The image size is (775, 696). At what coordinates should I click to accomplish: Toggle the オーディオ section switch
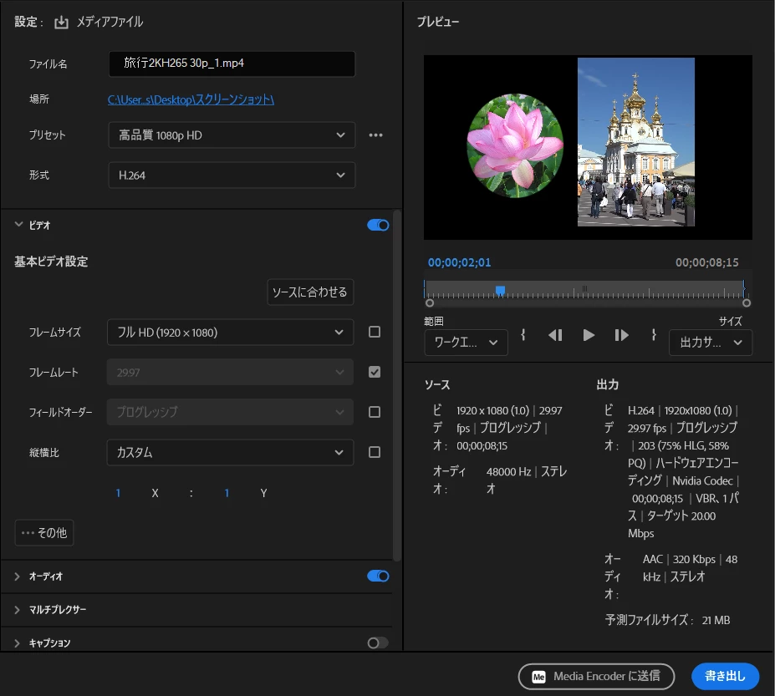pyautogui.click(x=378, y=576)
